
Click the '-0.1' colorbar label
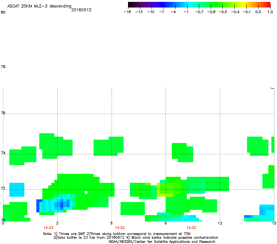(x=246, y=12)
